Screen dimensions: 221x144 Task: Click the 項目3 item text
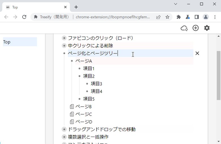[96, 84]
